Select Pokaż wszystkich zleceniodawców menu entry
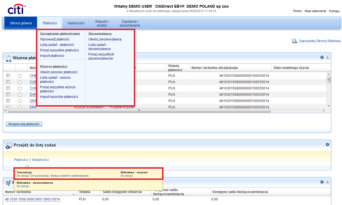This screenshot has height=205, width=342. [x=101, y=56]
